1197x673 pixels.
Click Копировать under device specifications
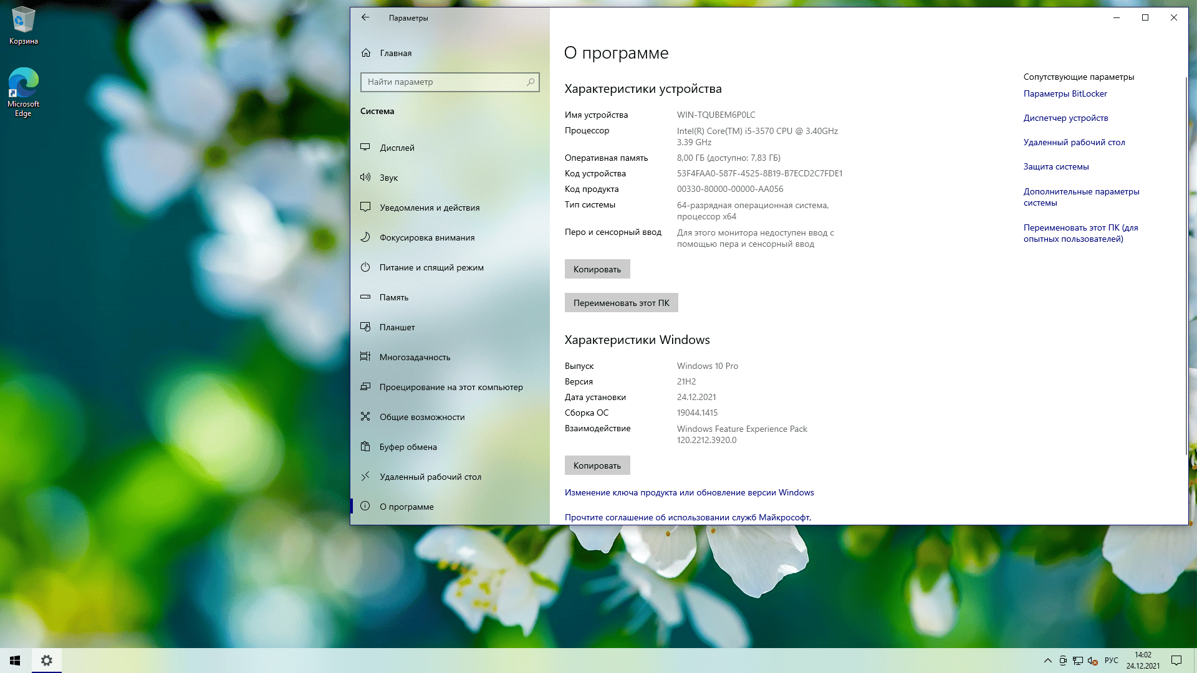[x=597, y=269]
